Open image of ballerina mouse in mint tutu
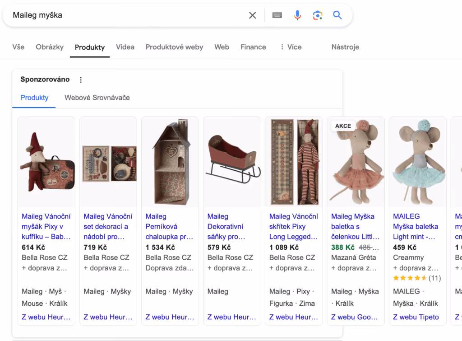 [418, 162]
